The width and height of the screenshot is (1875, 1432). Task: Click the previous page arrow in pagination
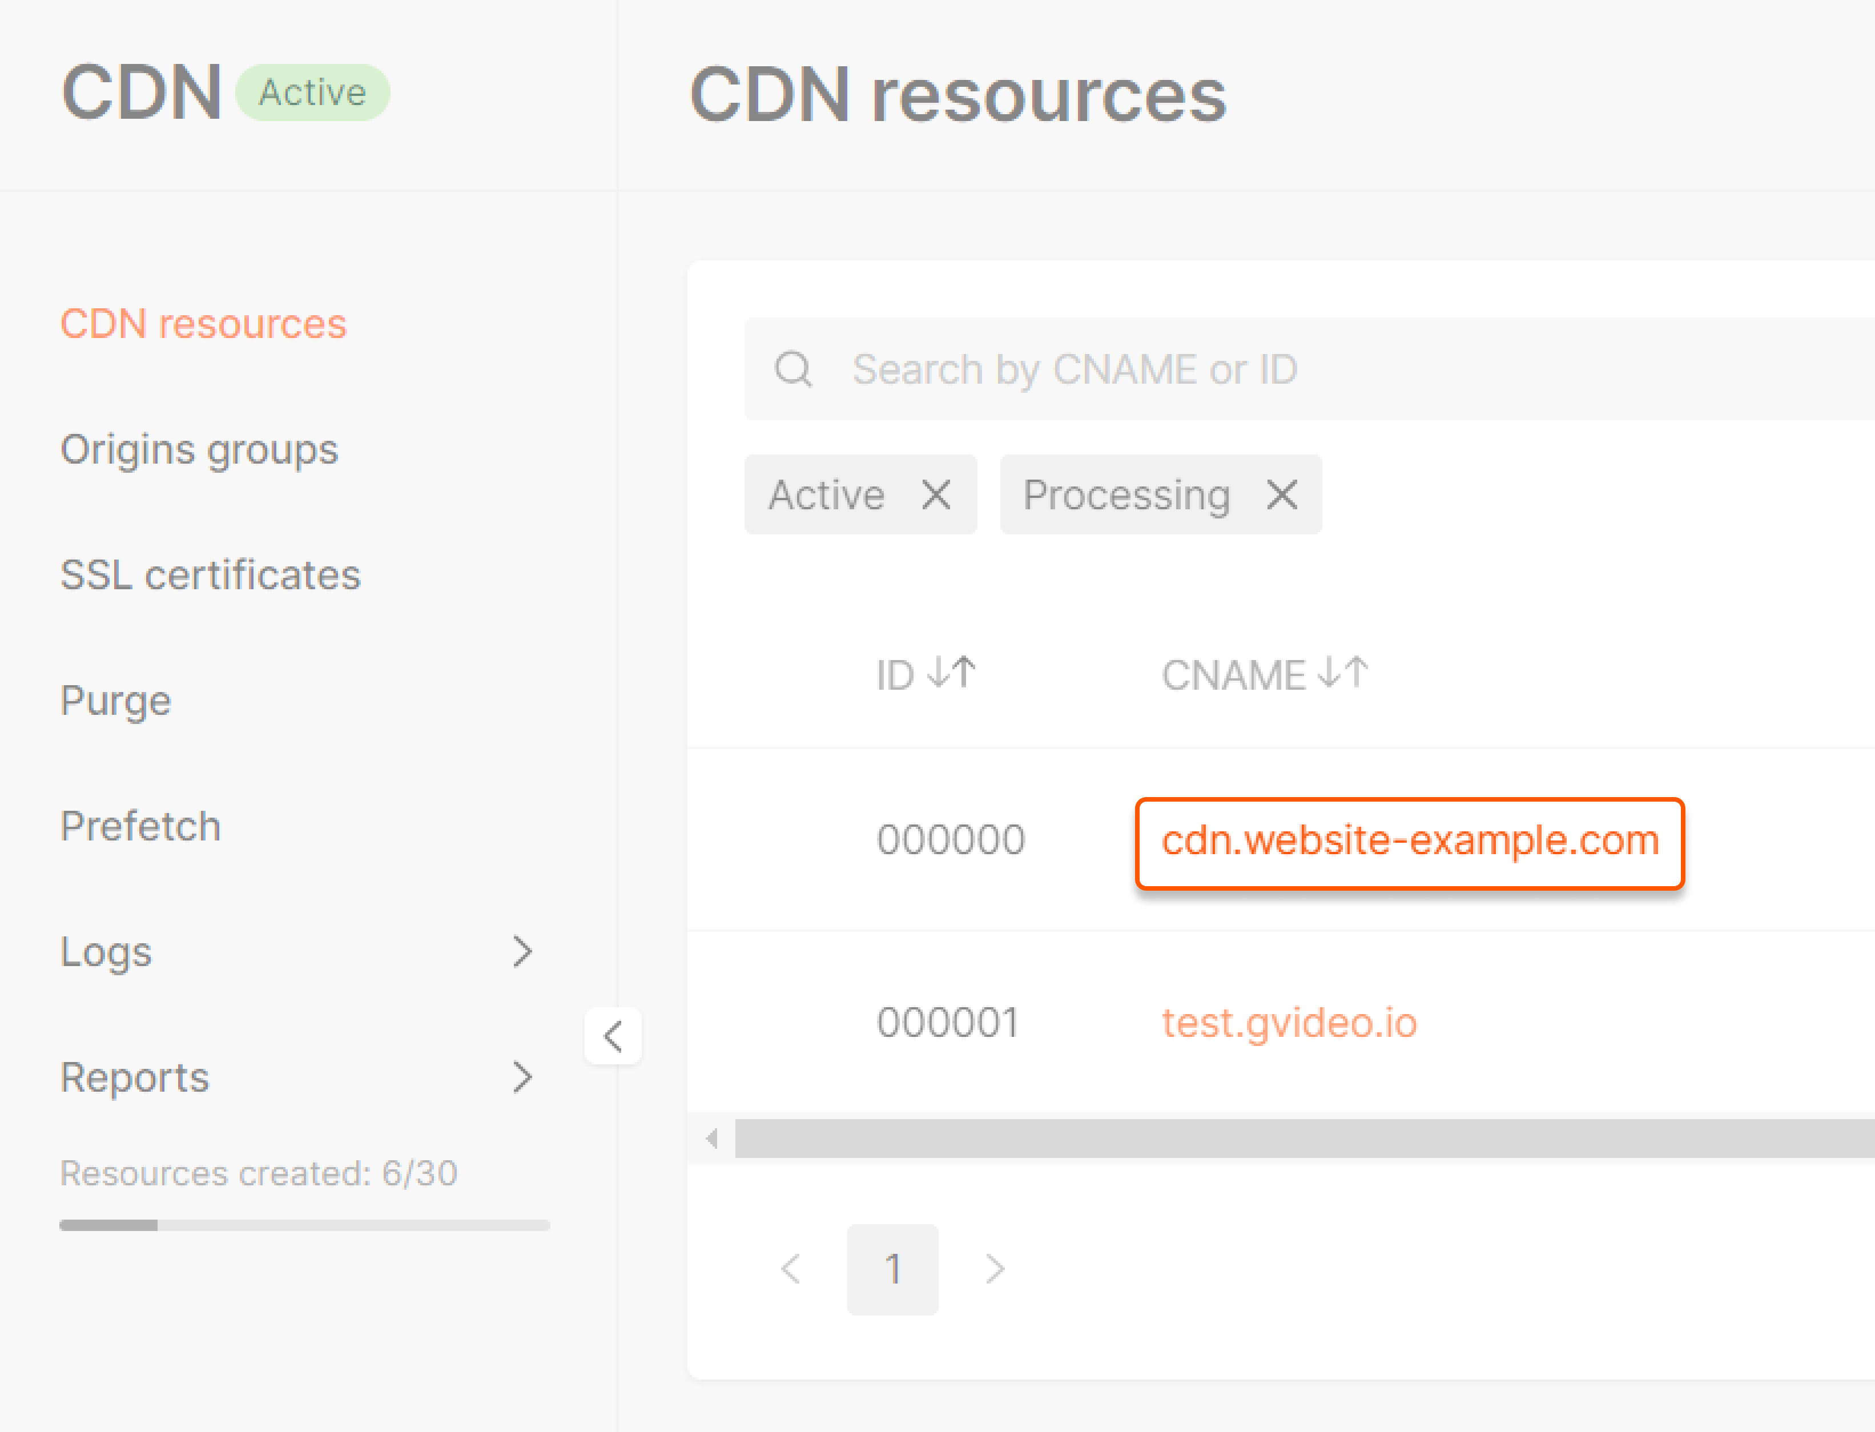(x=790, y=1269)
